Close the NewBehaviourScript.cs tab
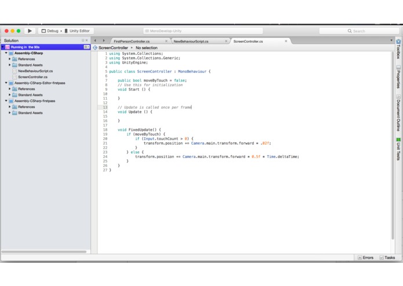This screenshot has width=403, height=286. (x=226, y=41)
